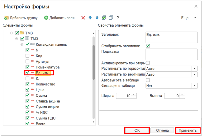Check all elements icon in toolbar

(x=104, y=18)
